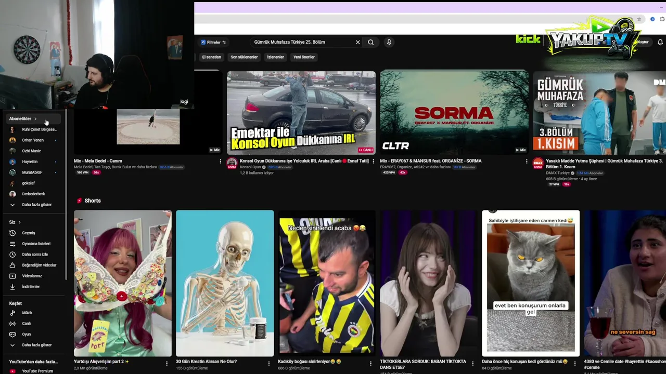Open more options for ERAY067 SORMA mix
The width and height of the screenshot is (666, 374).
[526, 162]
